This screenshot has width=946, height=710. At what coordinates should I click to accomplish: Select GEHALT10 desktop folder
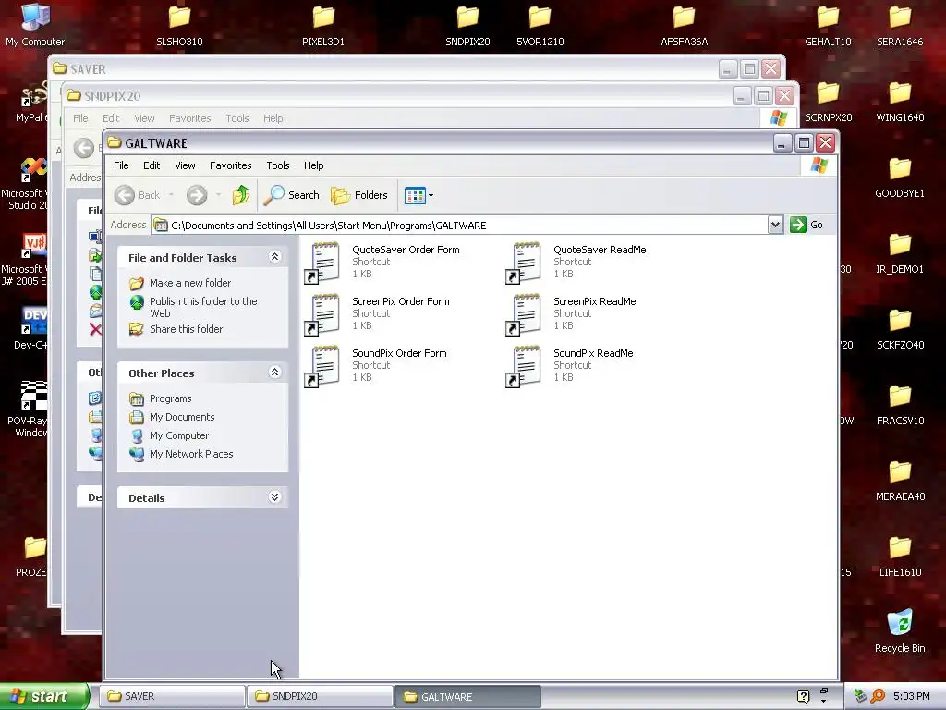pyautogui.click(x=828, y=26)
